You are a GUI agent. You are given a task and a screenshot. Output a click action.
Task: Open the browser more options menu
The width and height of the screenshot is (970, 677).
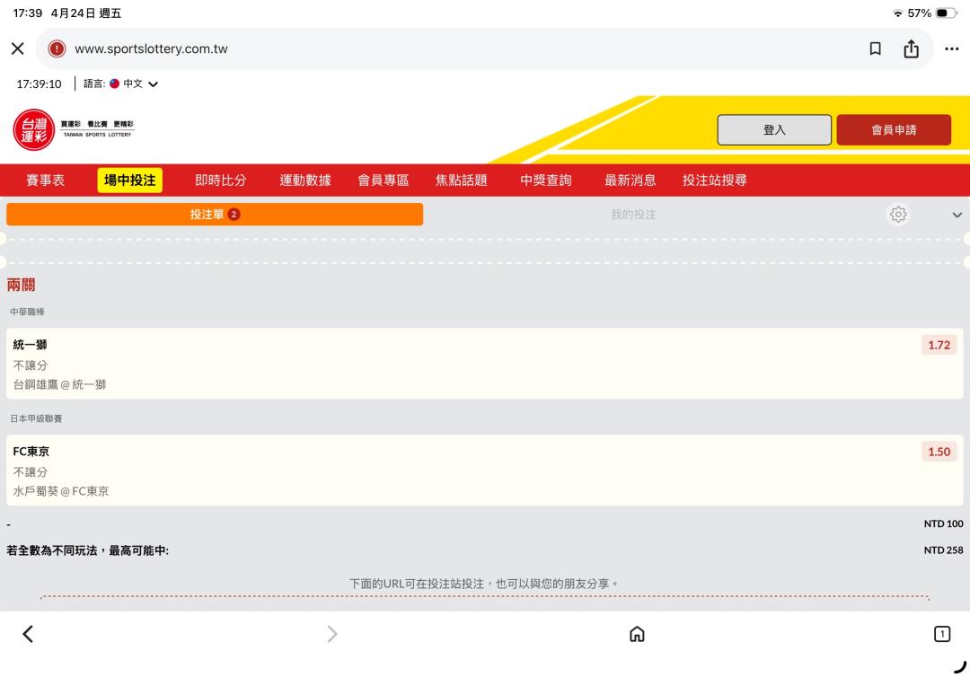pos(951,48)
